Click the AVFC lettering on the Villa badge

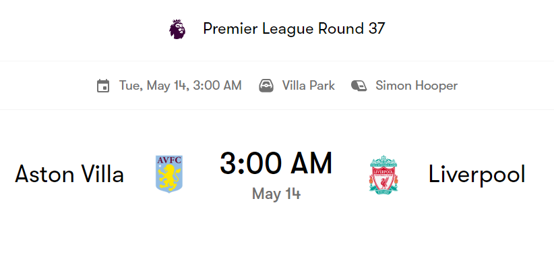tap(169, 160)
